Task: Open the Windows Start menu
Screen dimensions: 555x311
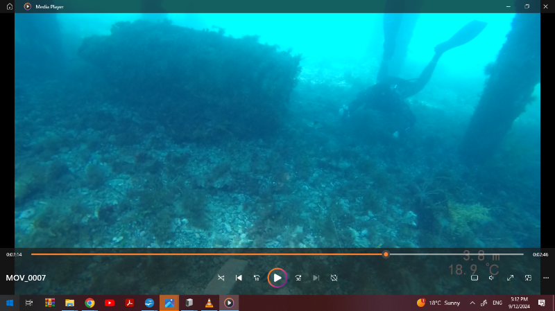Action: click(10, 303)
